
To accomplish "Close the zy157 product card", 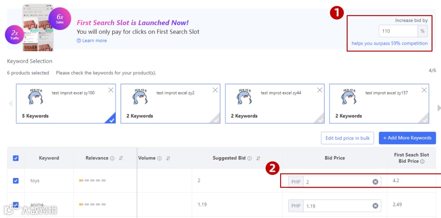I will coord(424,90).
